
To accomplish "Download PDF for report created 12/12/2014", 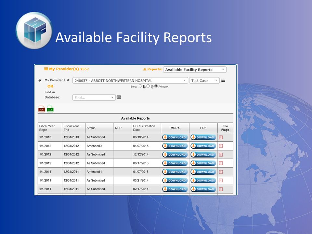I will pos(203,155).
